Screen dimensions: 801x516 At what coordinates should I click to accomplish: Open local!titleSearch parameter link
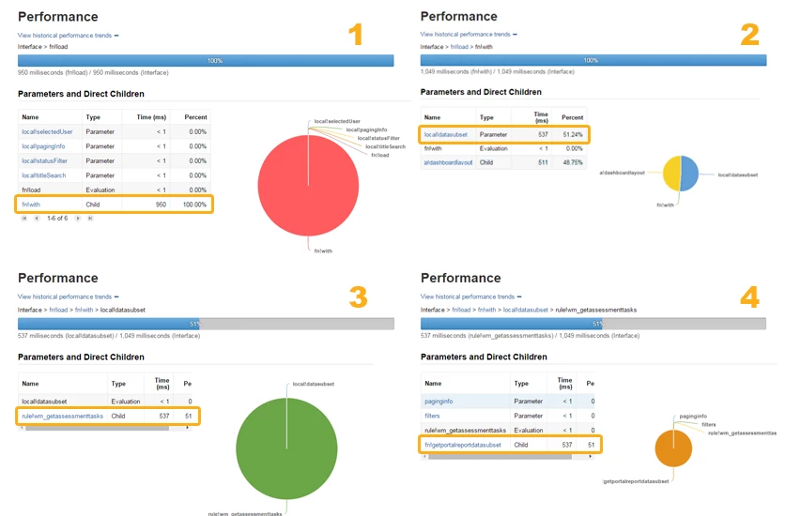click(43, 175)
